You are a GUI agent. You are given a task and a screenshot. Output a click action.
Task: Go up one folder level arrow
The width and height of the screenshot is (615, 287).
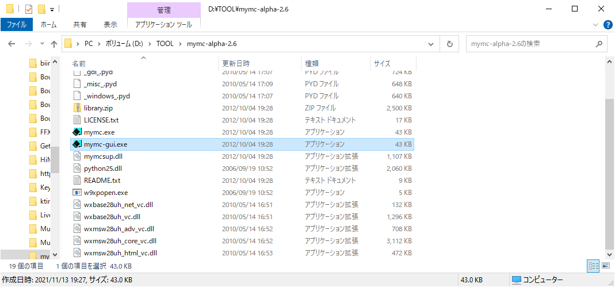click(54, 44)
